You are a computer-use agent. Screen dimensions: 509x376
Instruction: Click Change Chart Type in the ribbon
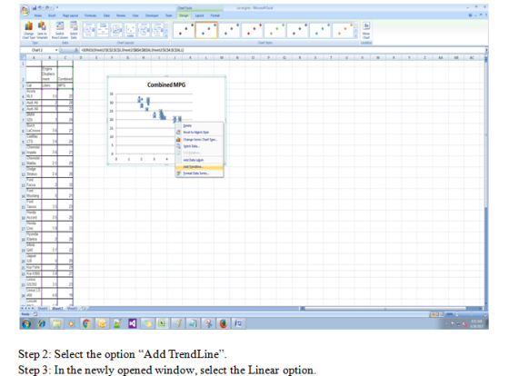[28, 30]
